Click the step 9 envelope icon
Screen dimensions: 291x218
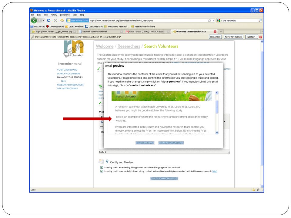[x=101, y=161]
